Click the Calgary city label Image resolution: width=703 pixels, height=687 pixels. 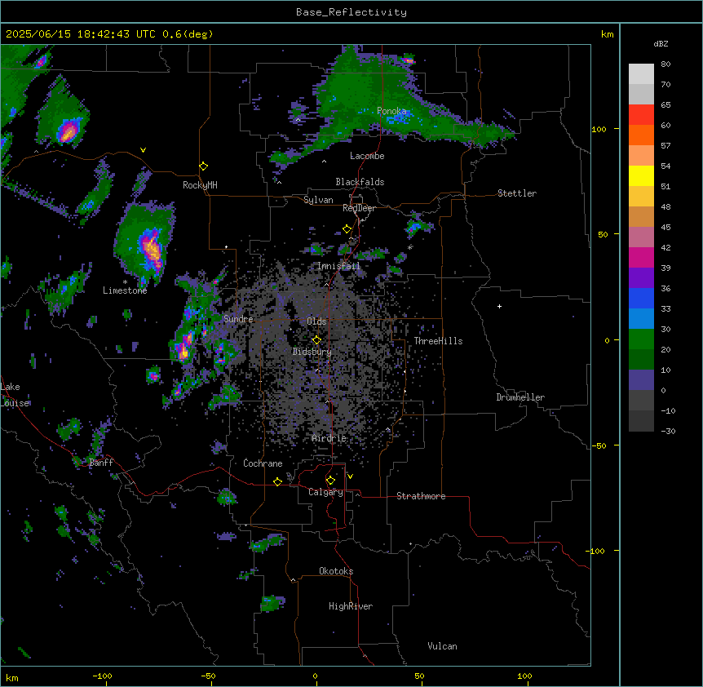(325, 492)
